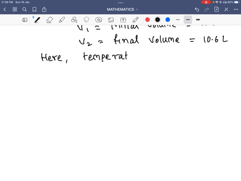The width and height of the screenshot is (241, 181).
Task: Insert an image with Photo tool
Action: [111, 20]
